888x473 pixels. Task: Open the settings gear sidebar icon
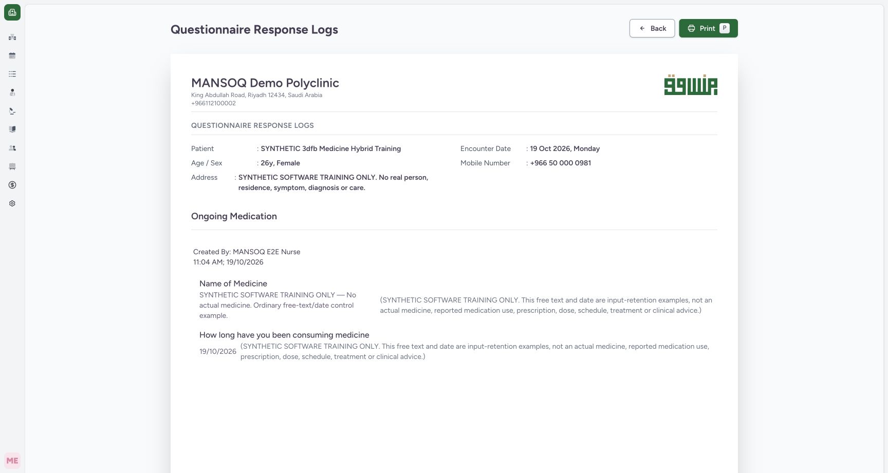12,203
